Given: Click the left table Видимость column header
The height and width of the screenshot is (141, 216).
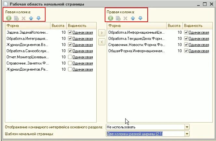Looking at the screenshot, I should pyautogui.click(x=81, y=26).
